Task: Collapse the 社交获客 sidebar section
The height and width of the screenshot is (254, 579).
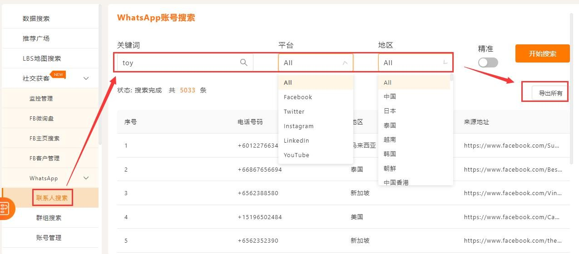Action: tap(86, 78)
